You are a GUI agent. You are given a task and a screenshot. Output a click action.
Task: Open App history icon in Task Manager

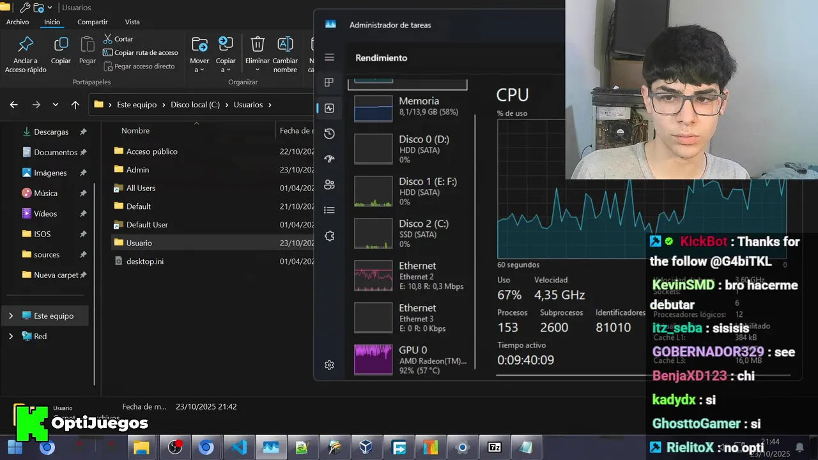(x=329, y=134)
